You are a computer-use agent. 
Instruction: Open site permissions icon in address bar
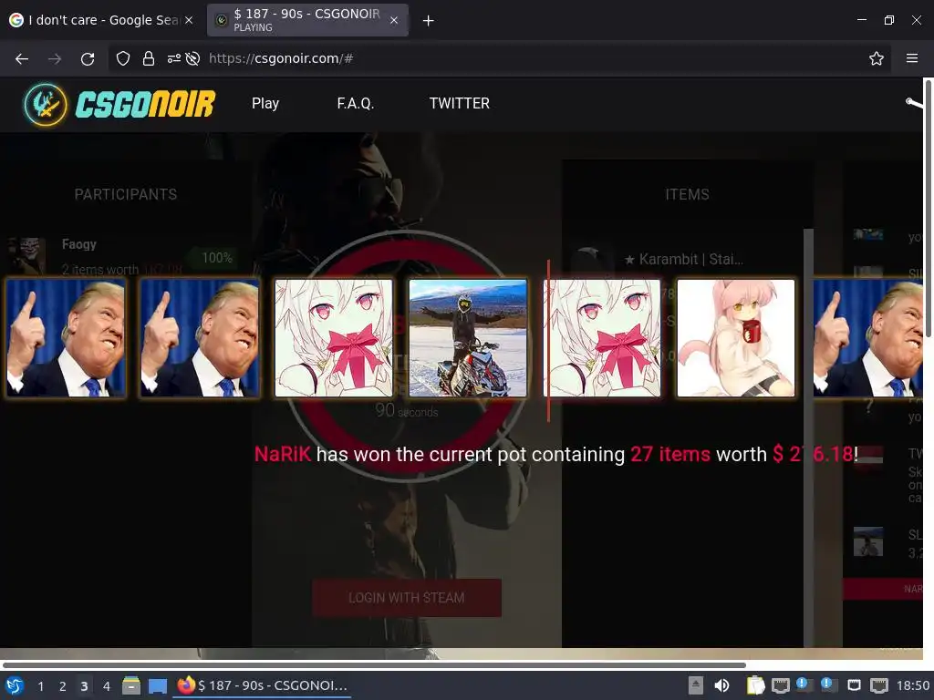[174, 58]
